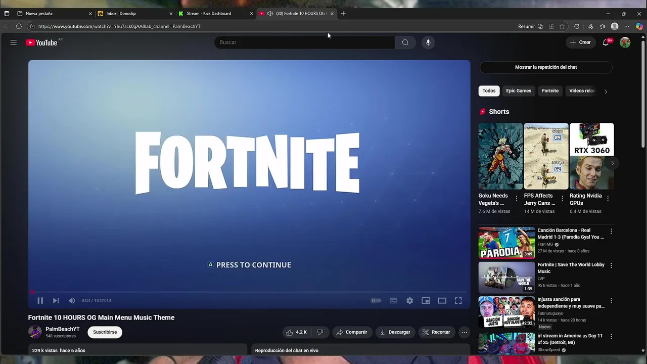Mute the video player volume
This screenshot has width=647, height=364.
(72, 300)
